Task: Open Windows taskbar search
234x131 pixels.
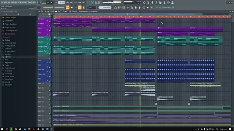Action: coord(7,129)
